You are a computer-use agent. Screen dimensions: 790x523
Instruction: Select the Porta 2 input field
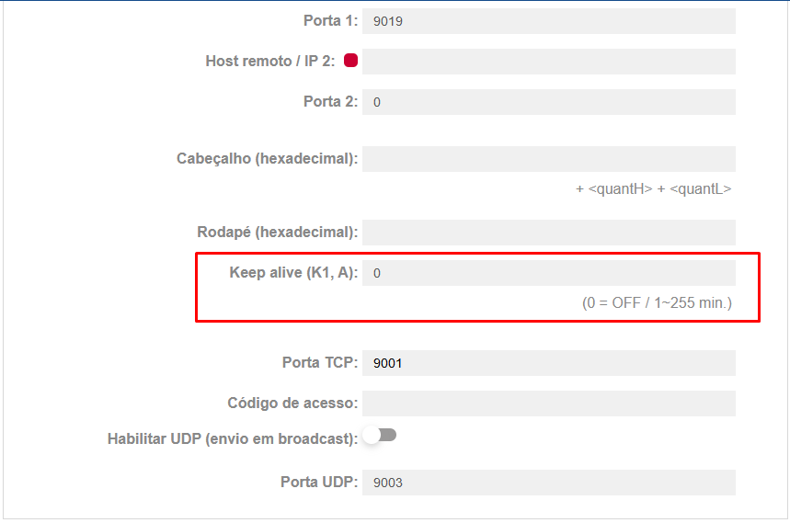(x=548, y=102)
